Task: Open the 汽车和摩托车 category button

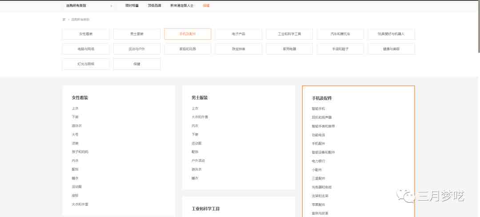Action: [x=340, y=34]
